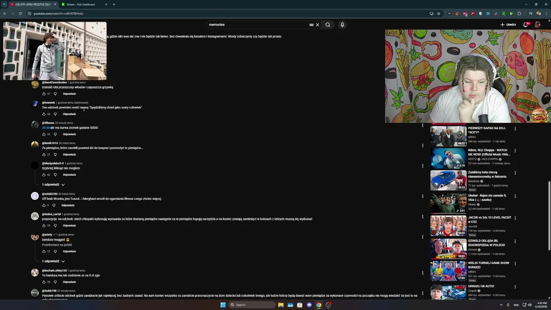
Task: Bookmark this page with the star
Action: (x=439, y=13)
